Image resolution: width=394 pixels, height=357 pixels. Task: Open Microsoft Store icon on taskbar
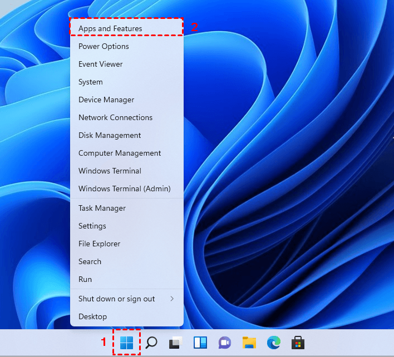click(x=298, y=343)
